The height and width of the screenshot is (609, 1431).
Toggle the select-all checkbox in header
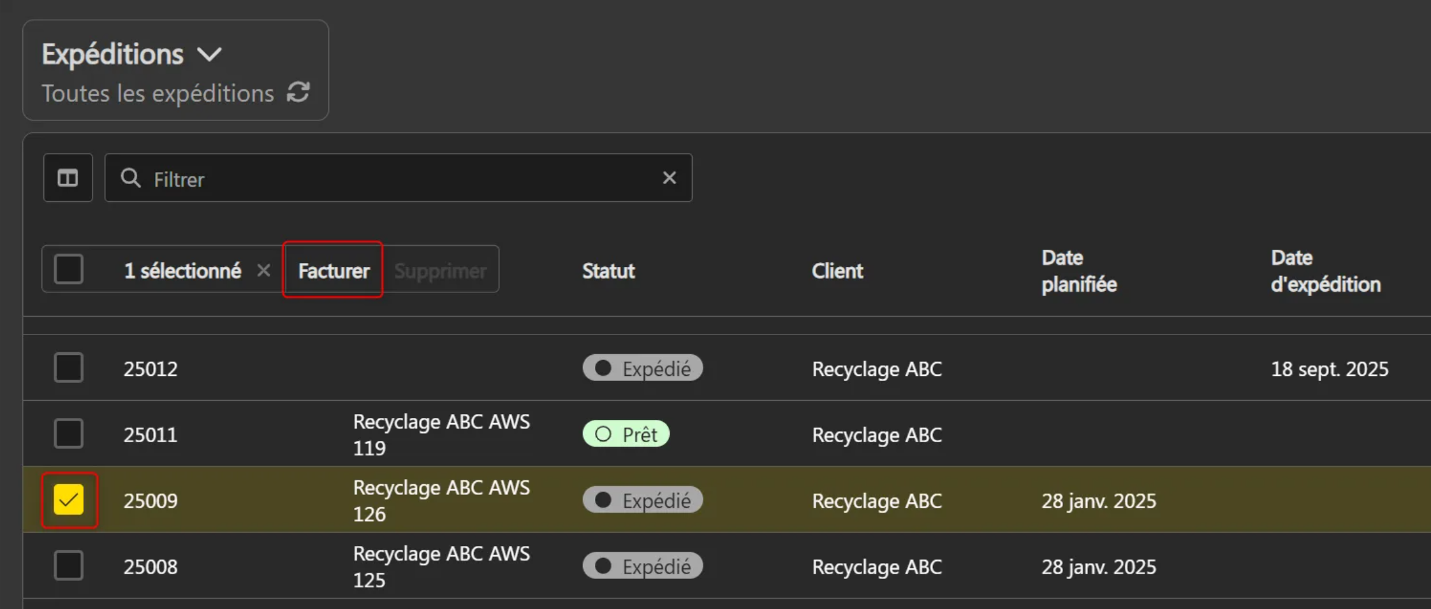(x=69, y=269)
